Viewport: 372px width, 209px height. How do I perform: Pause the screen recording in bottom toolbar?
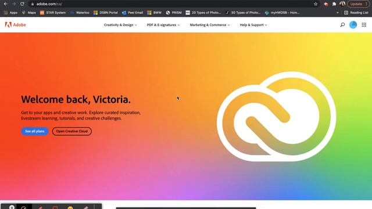click(x=12, y=207)
